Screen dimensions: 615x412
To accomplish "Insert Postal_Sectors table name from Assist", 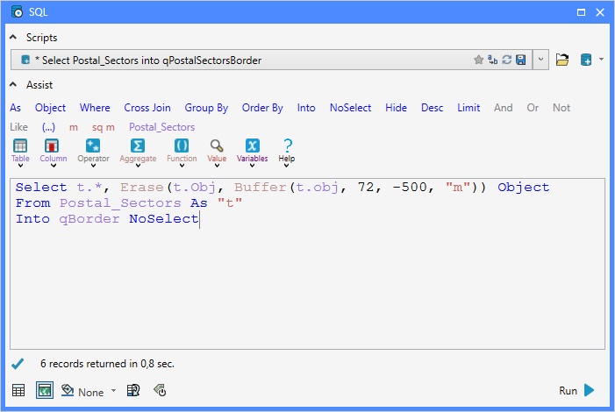I will pyautogui.click(x=161, y=127).
